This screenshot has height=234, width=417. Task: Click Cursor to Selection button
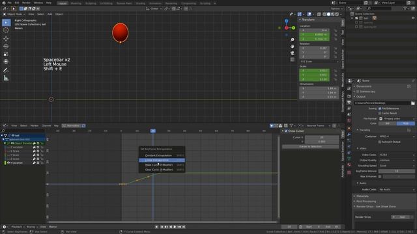click(310, 147)
